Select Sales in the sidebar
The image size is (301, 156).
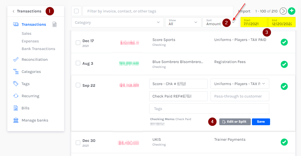tap(26, 34)
